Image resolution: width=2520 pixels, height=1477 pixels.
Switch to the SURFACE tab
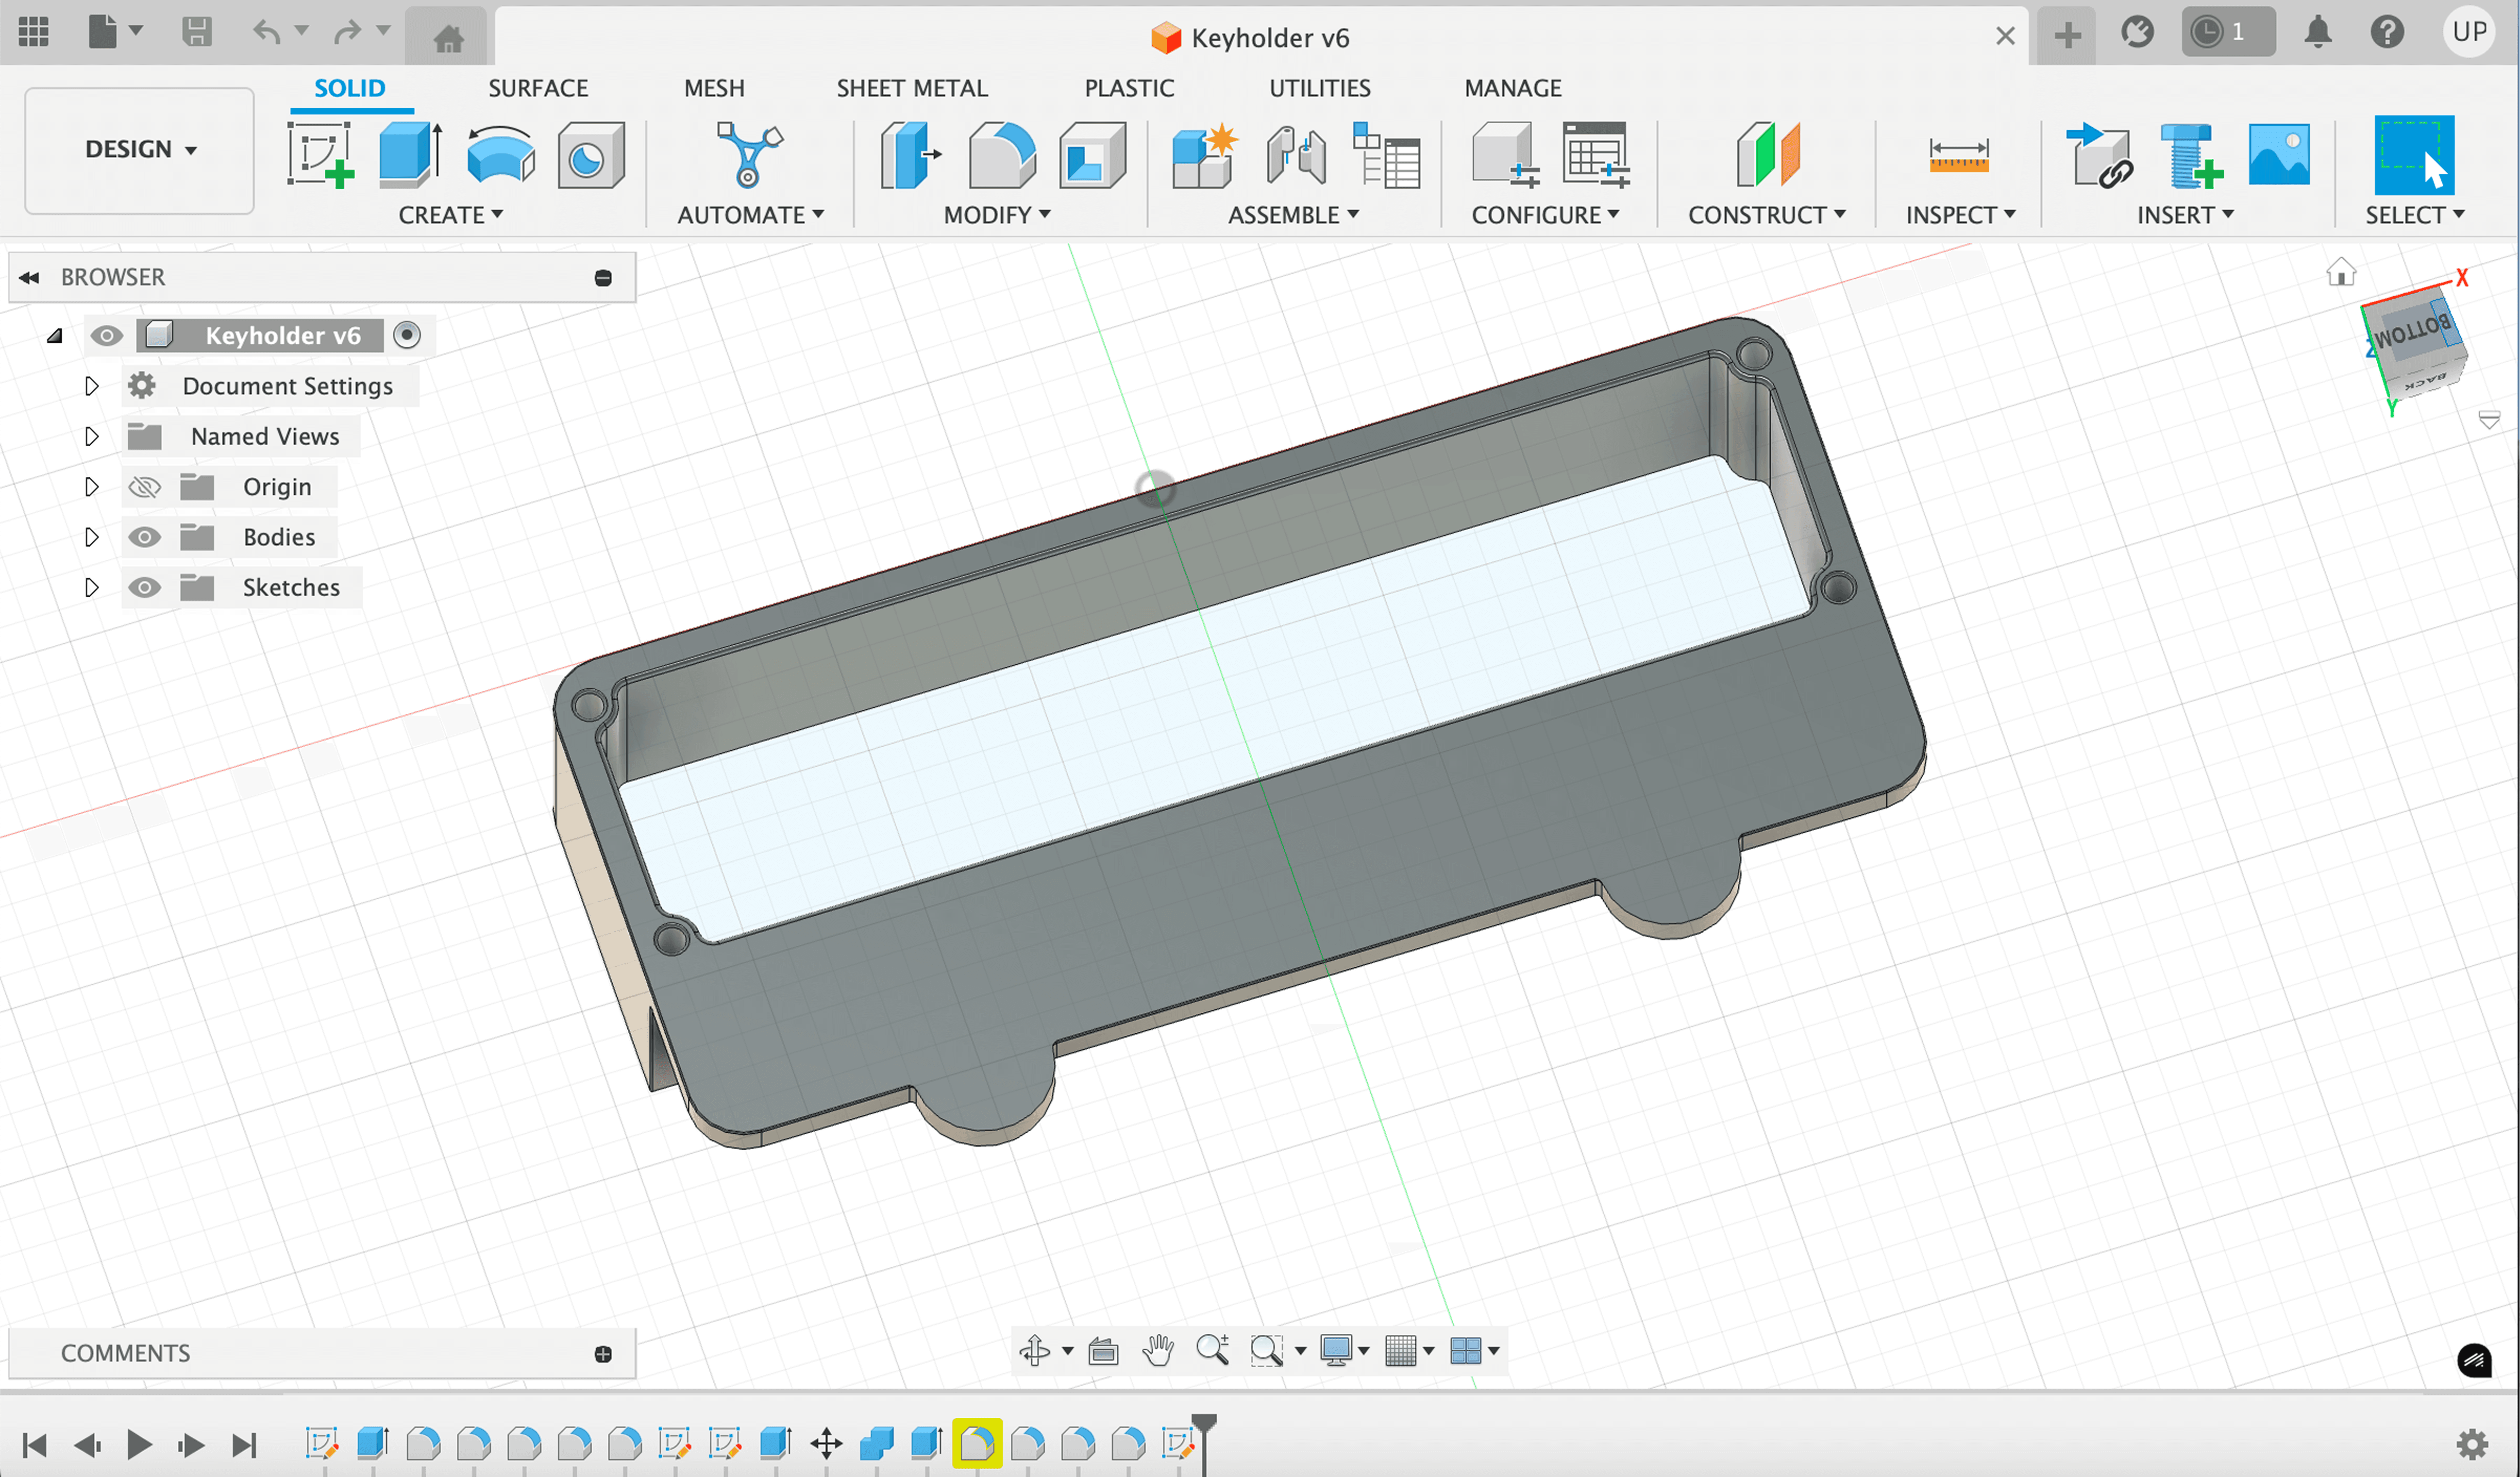click(x=538, y=88)
